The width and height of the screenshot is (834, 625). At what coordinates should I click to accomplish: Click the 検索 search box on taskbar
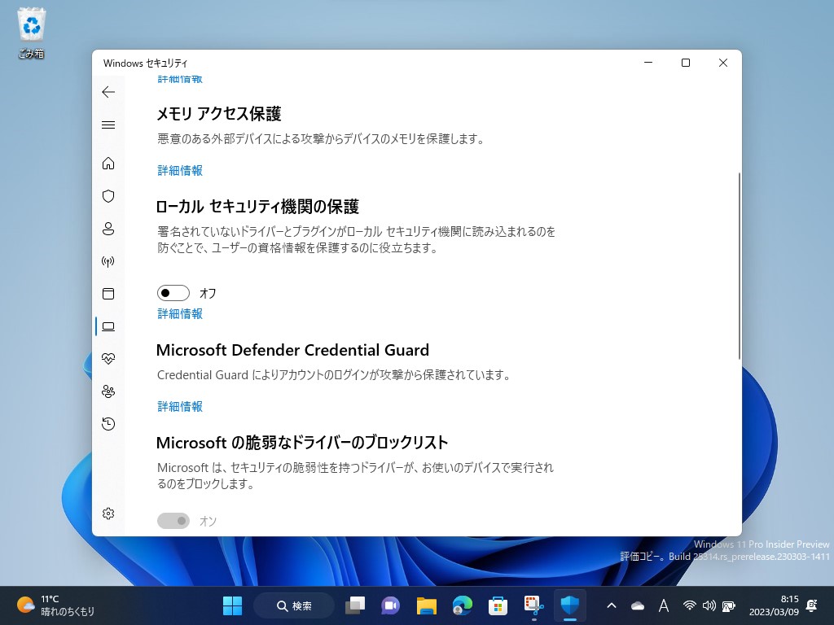pos(293,605)
